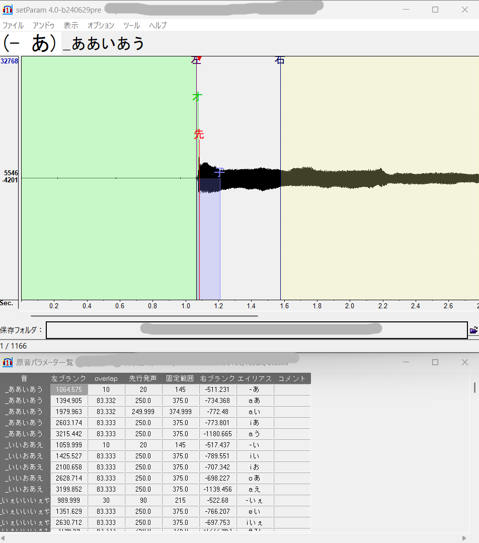Select cell 1064.575 in 左ブランク column
The height and width of the screenshot is (543, 479).
69,389
